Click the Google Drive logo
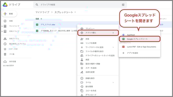 (5, 5)
